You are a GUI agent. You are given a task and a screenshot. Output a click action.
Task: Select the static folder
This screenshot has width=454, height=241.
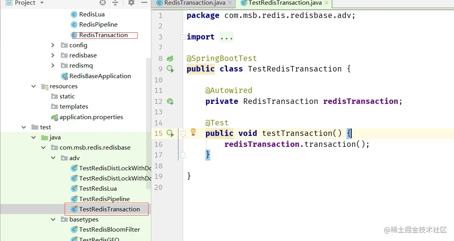(67, 96)
